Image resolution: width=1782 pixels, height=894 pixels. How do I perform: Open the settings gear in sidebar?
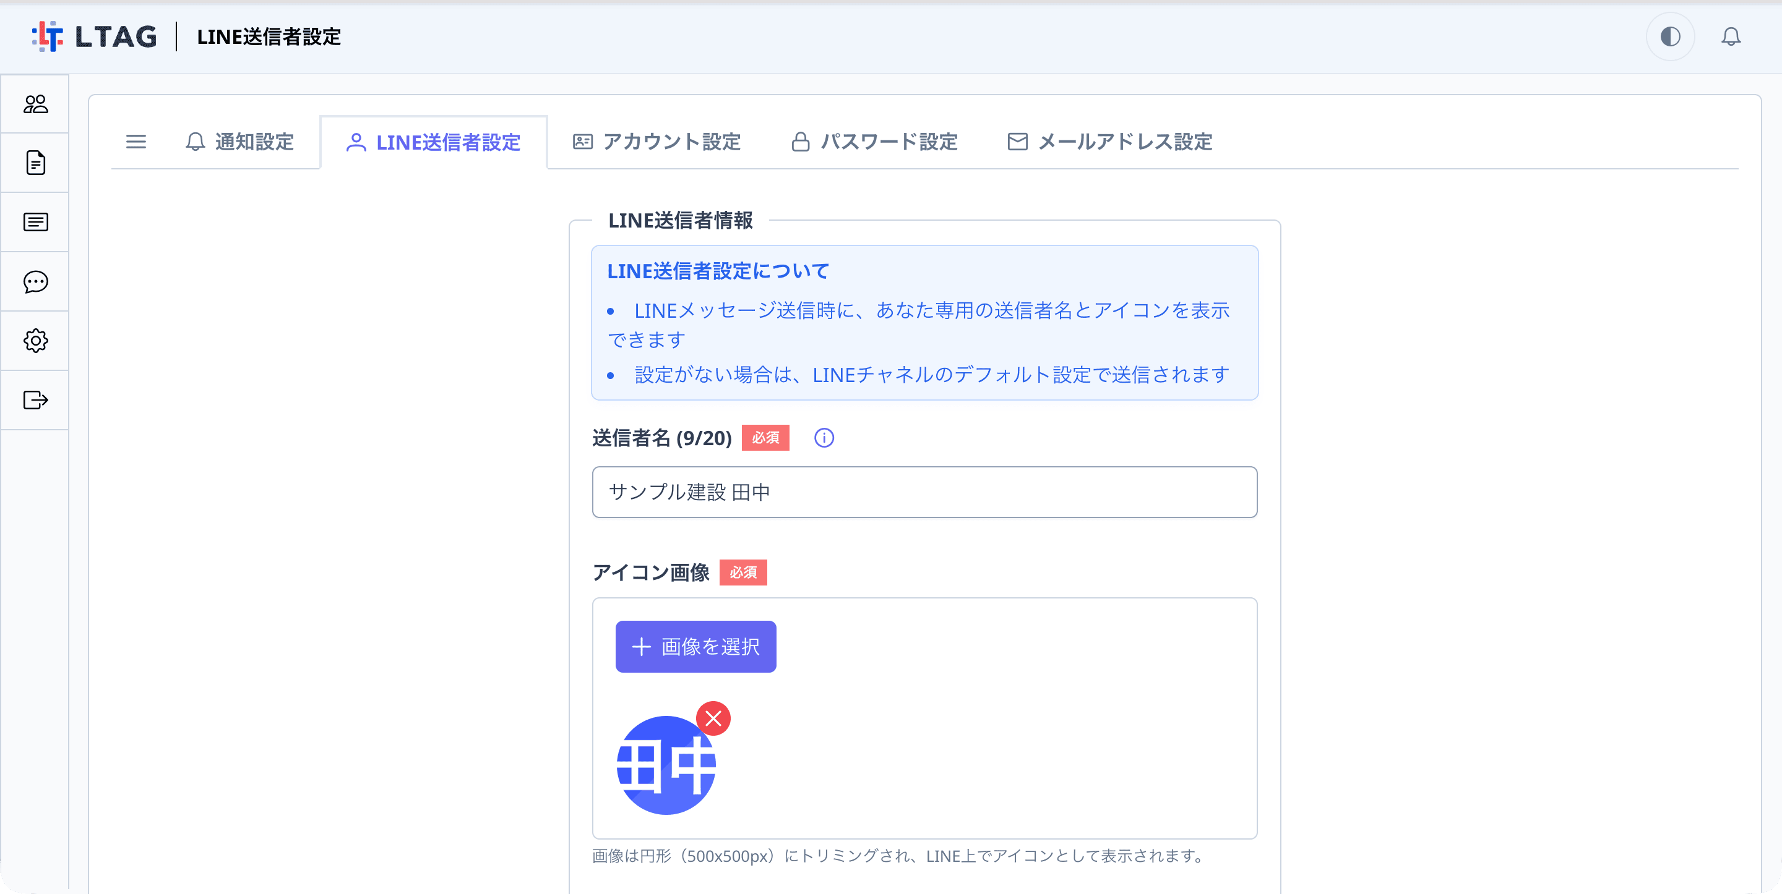tap(35, 341)
